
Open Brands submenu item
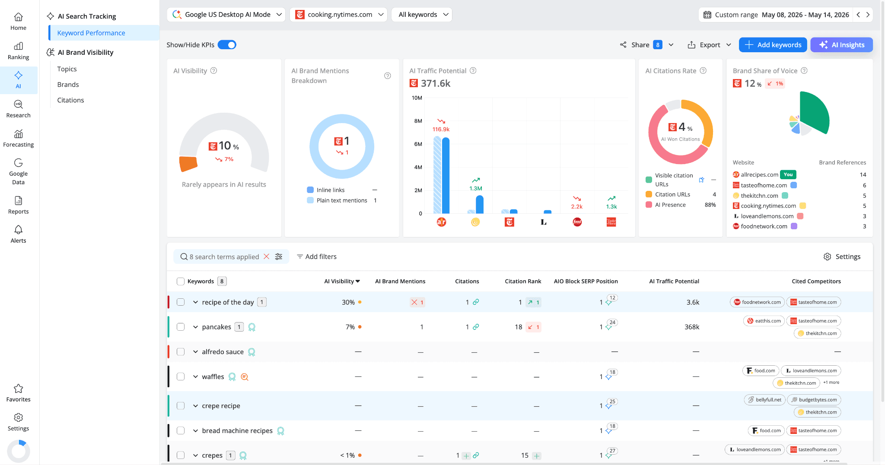tap(68, 85)
